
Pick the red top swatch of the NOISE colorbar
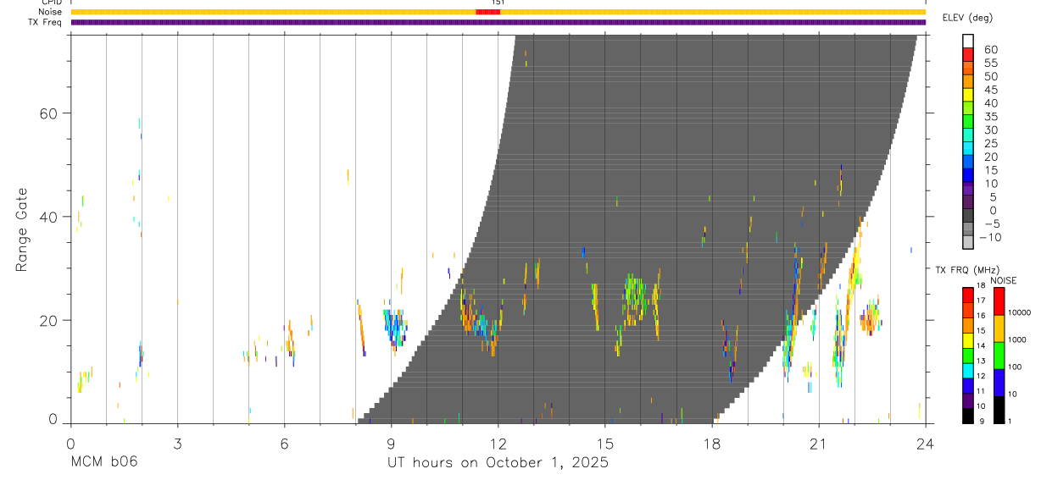pyautogui.click(x=999, y=301)
